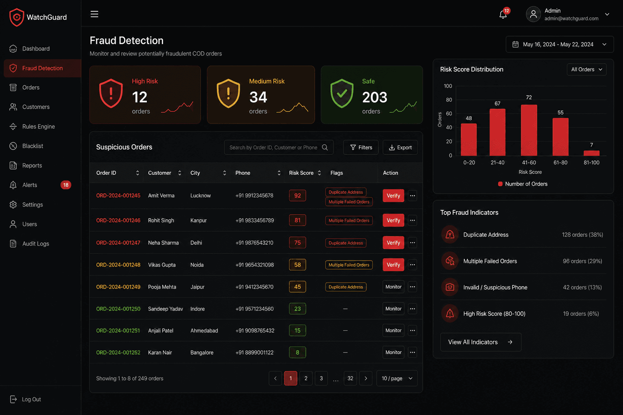
Task: Open the 10 / page size dropdown
Action: (397, 378)
